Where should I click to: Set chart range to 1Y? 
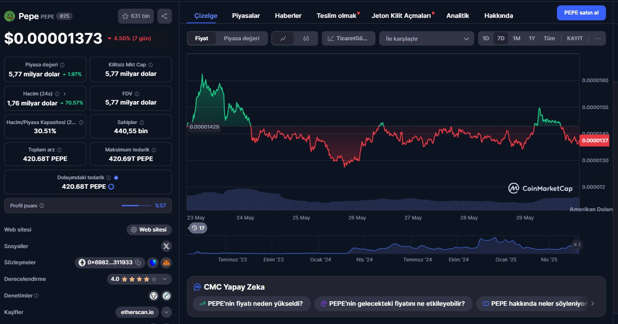[532, 39]
